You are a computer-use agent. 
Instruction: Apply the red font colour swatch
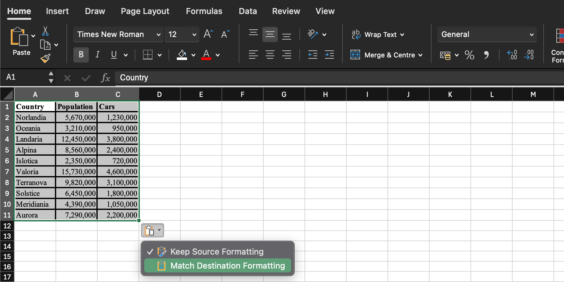[206, 55]
